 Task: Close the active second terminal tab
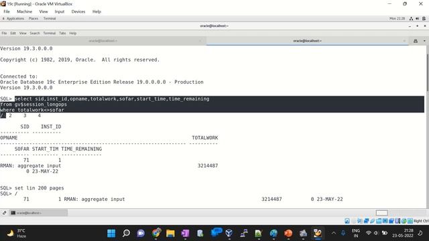[404, 41]
